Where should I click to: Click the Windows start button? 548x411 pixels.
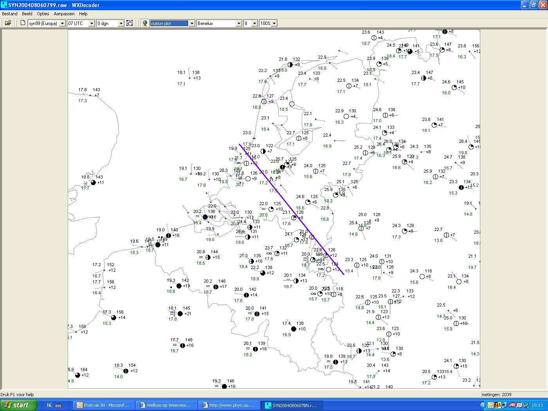tap(19, 405)
